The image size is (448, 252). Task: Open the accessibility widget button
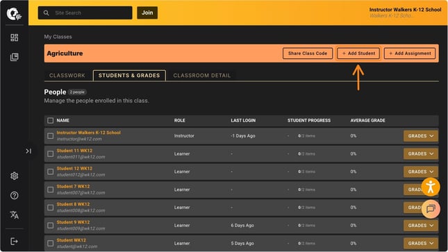tap(430, 187)
